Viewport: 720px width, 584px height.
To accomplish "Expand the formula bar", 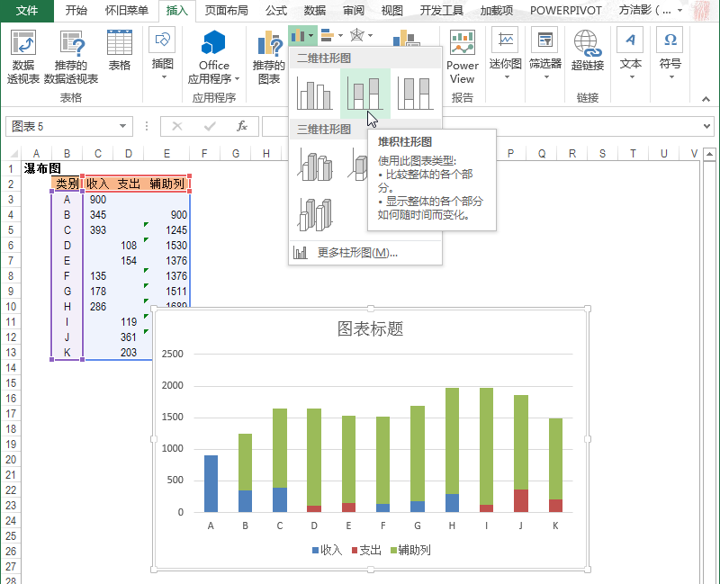I will coord(706,126).
